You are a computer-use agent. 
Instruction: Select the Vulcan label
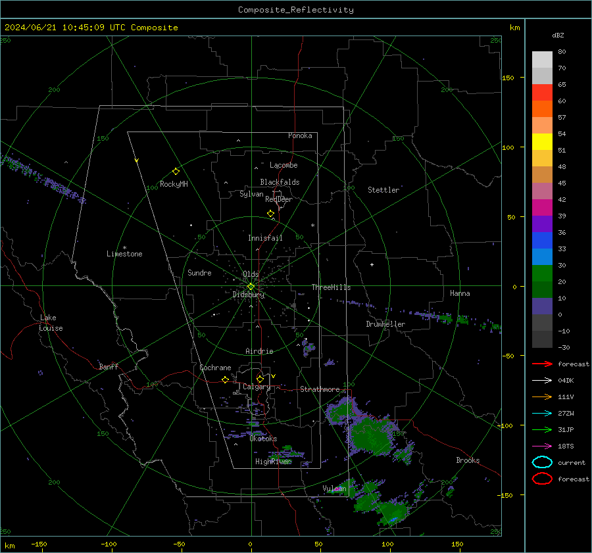(x=335, y=489)
